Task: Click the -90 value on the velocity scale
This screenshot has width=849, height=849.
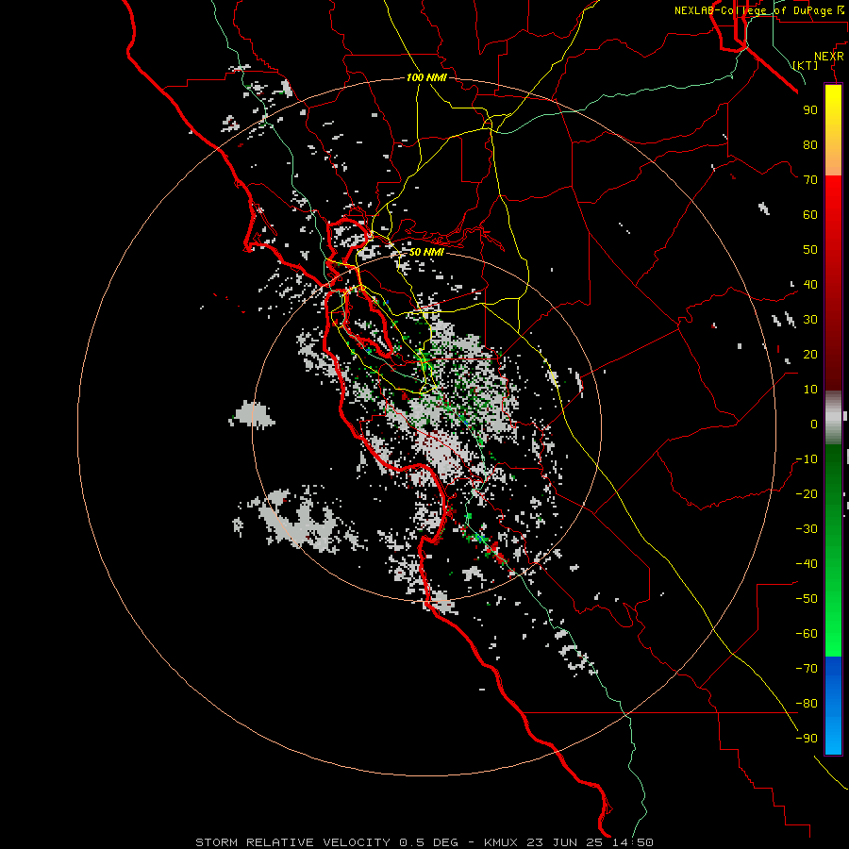Action: click(x=807, y=739)
